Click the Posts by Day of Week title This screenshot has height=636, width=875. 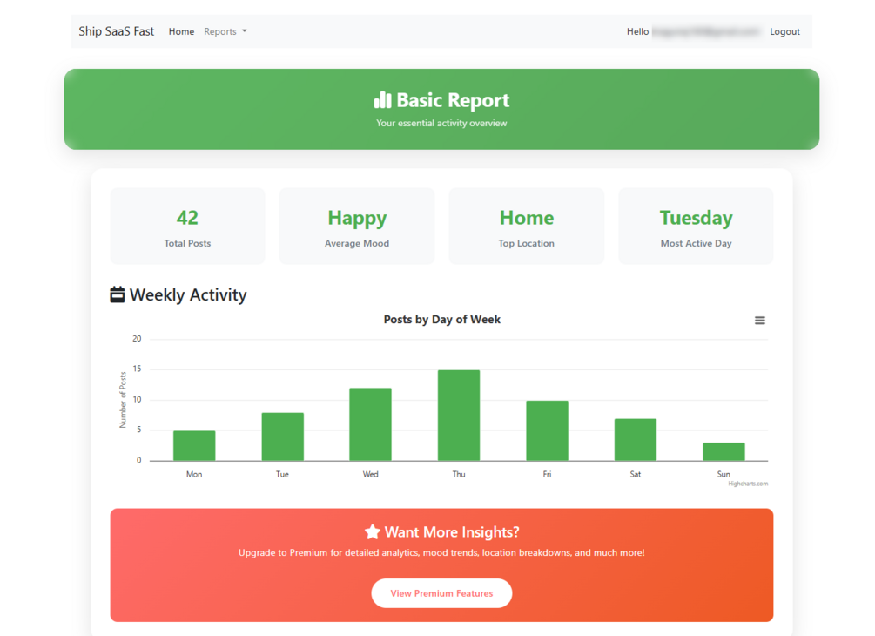click(x=442, y=320)
